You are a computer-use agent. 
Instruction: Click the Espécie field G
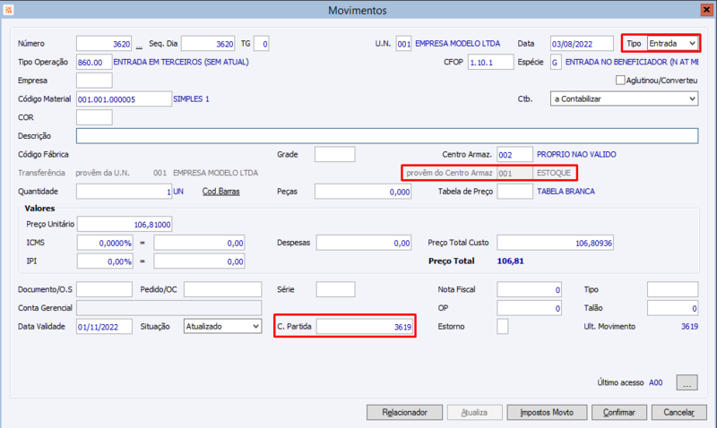[x=556, y=62]
